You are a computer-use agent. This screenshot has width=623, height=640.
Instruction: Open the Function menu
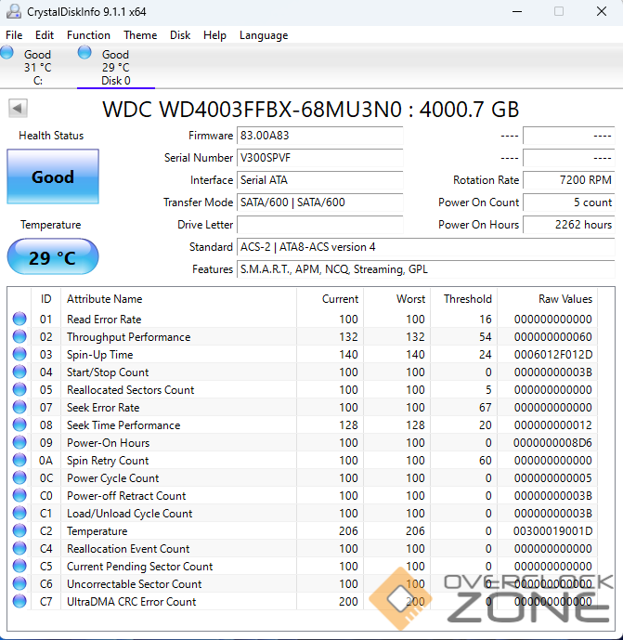pos(88,35)
